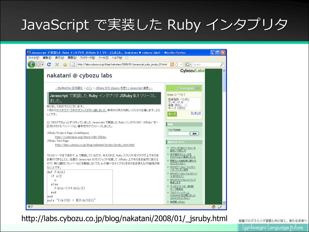The width and height of the screenshot is (309, 232).
Task: Open the address bar history dropdown arrow
Action: 181,65
